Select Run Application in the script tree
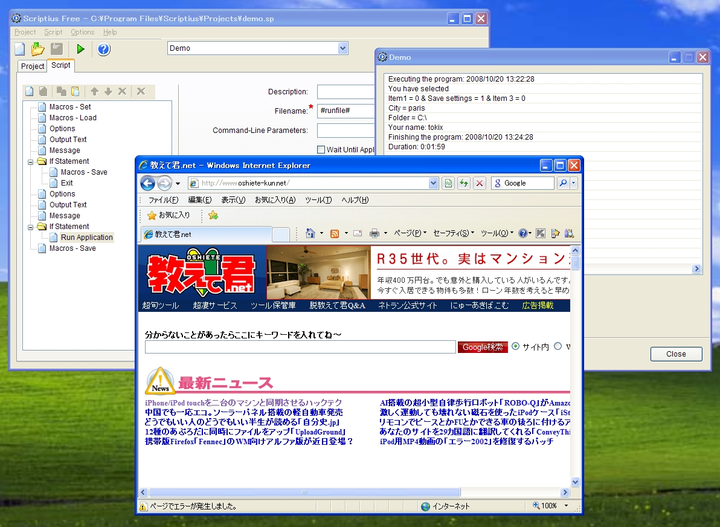The width and height of the screenshot is (720, 527). (87, 238)
